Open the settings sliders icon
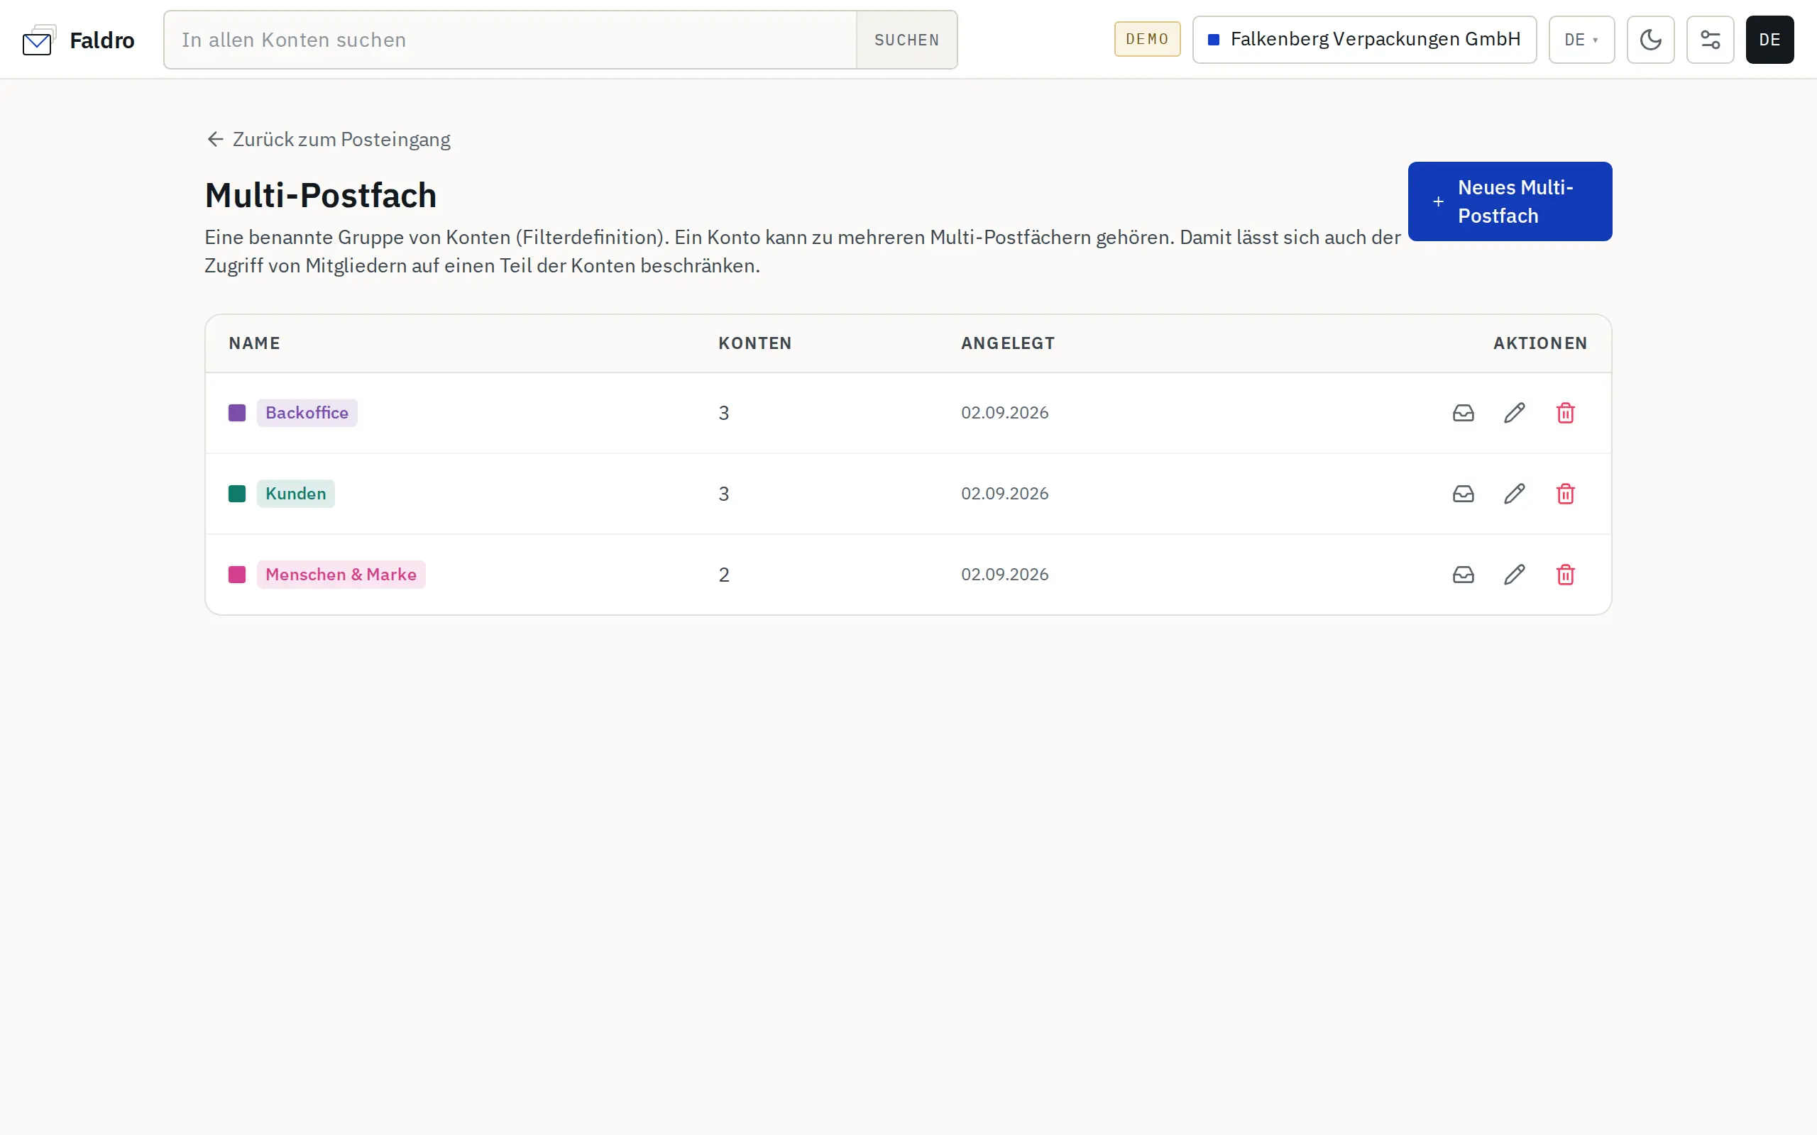The width and height of the screenshot is (1817, 1135). [1710, 40]
